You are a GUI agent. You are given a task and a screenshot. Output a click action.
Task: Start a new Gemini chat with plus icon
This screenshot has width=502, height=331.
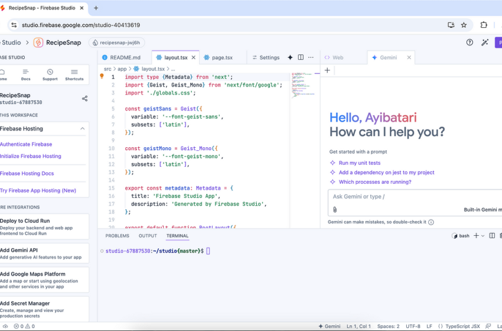tap(327, 70)
